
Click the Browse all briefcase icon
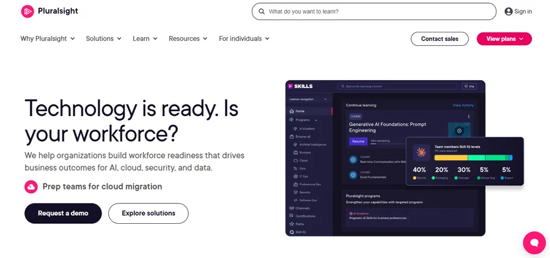[x=291, y=136]
